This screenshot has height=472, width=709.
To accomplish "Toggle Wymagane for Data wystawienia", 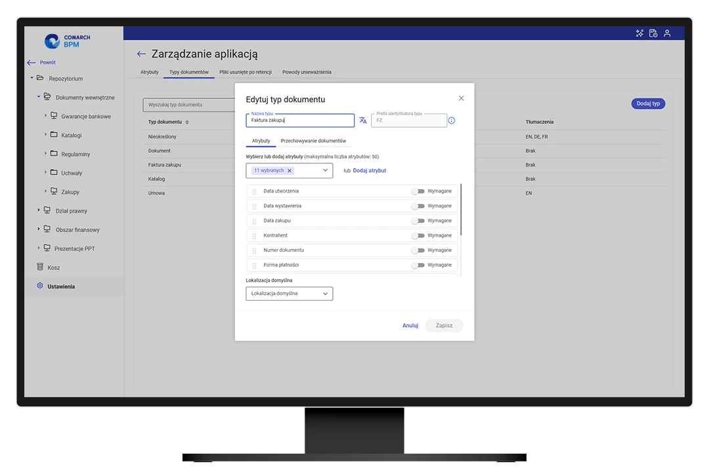I will (418, 206).
